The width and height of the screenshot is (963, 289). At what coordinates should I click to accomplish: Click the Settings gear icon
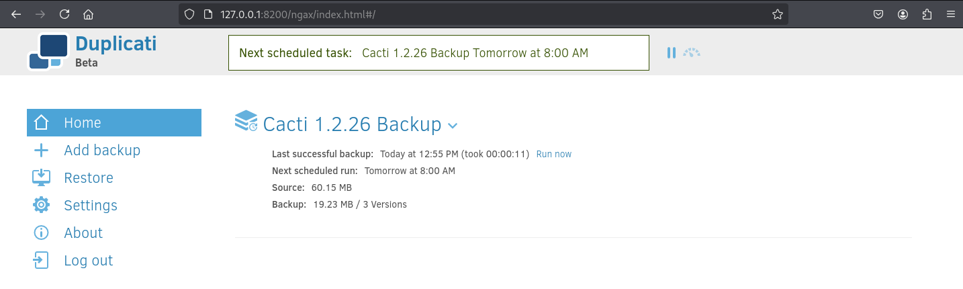41,206
